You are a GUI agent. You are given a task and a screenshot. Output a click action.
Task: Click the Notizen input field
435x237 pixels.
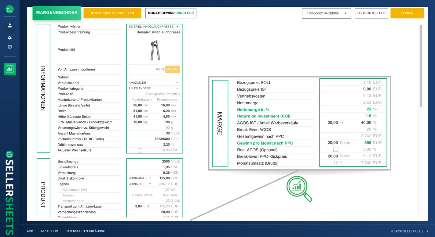click(154, 77)
